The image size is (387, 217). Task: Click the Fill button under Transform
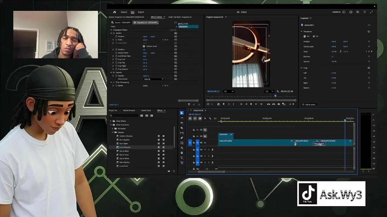tap(306, 36)
